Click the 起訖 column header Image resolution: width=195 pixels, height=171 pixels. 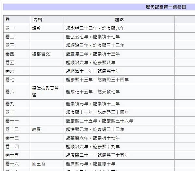pyautogui.click(x=119, y=20)
